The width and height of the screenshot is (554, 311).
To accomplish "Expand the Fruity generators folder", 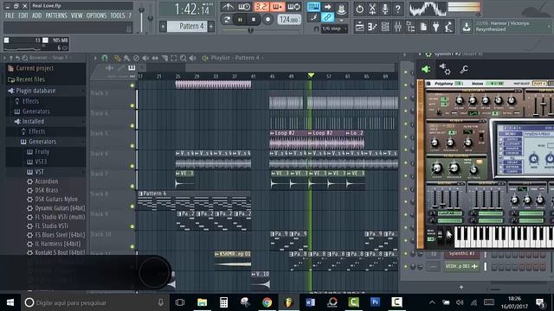I will [42, 152].
